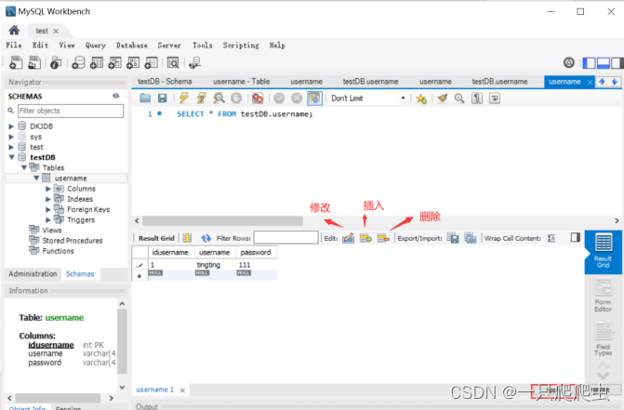Click the Filter objects search field
The image size is (624, 410).
click(70, 111)
